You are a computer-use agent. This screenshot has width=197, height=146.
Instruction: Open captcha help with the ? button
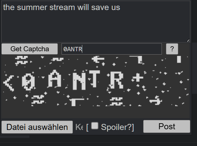172,49
